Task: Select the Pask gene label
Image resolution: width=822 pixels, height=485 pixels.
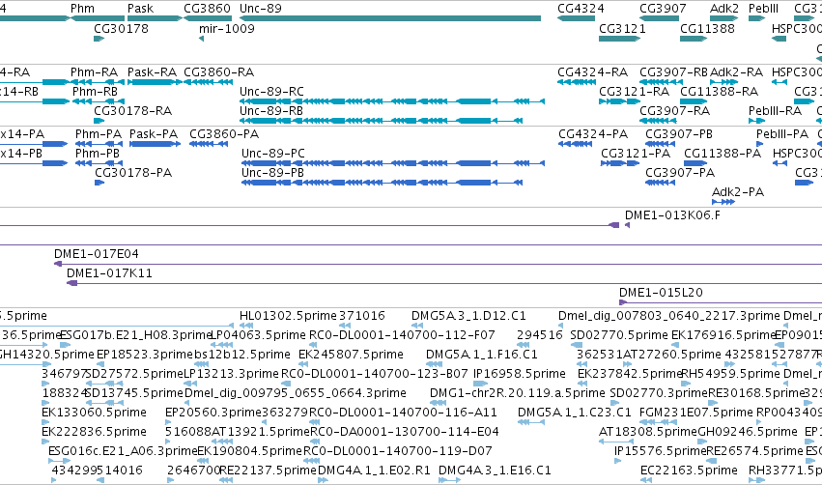Action: point(140,9)
